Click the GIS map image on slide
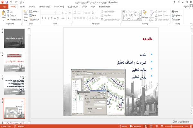Screen dimensions: 193x128 point(98,92)
